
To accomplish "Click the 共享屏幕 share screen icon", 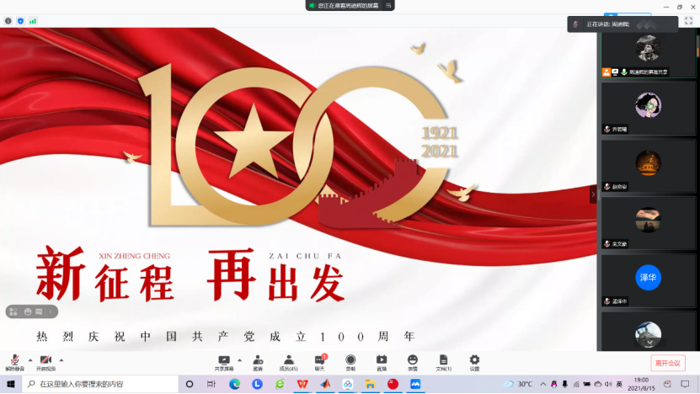I will click(224, 362).
